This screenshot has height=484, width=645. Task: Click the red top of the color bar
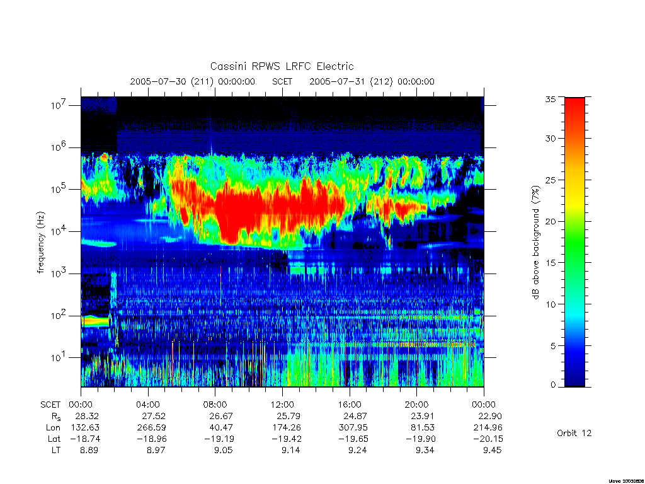tap(574, 104)
